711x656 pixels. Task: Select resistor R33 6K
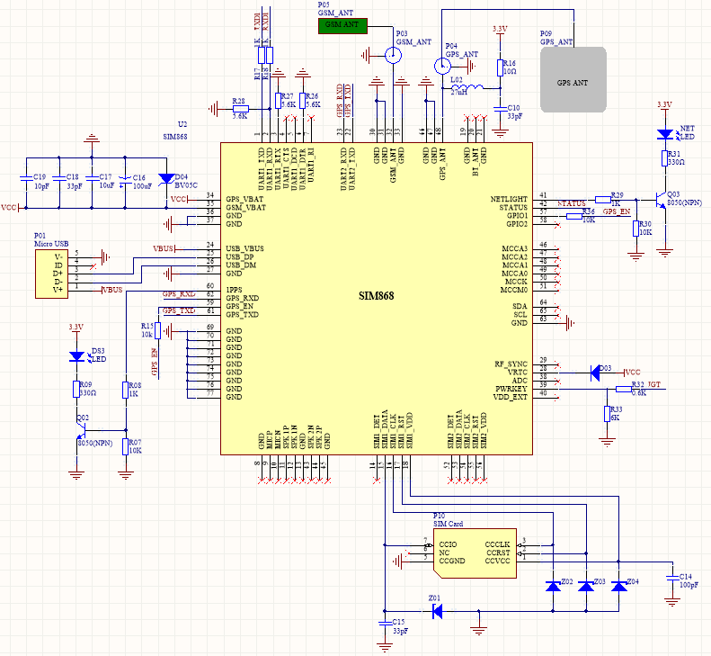[x=607, y=414]
